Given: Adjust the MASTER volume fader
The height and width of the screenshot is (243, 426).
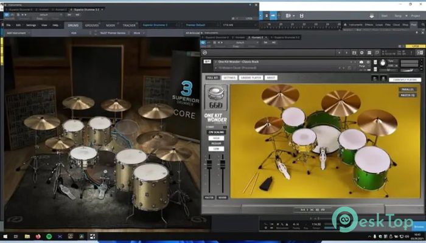Looking at the screenshot, I should (209, 165).
